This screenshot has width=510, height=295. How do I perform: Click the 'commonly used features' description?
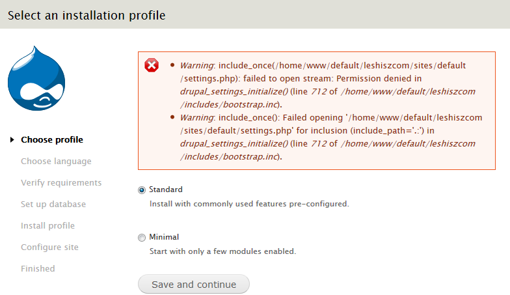[x=249, y=204]
